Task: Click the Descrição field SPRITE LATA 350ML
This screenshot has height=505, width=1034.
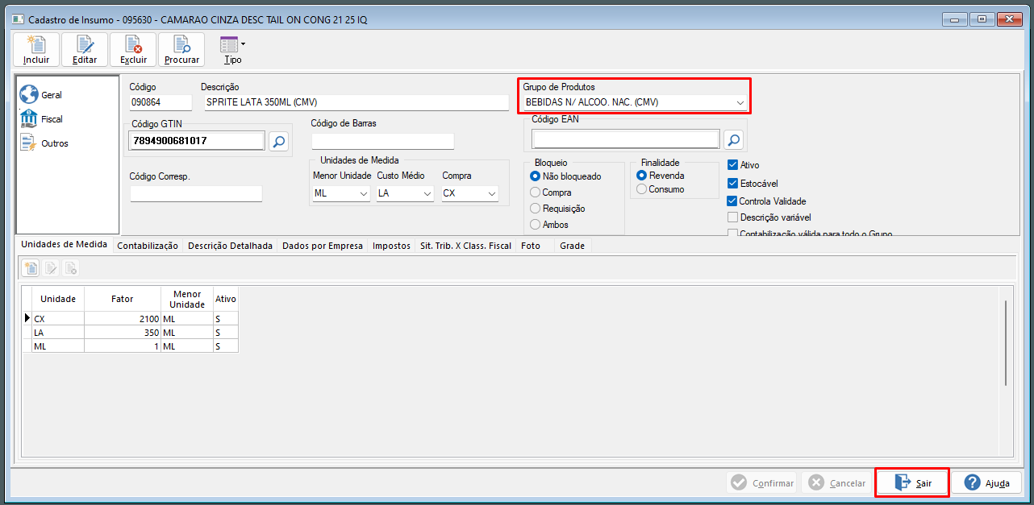Action: [356, 102]
